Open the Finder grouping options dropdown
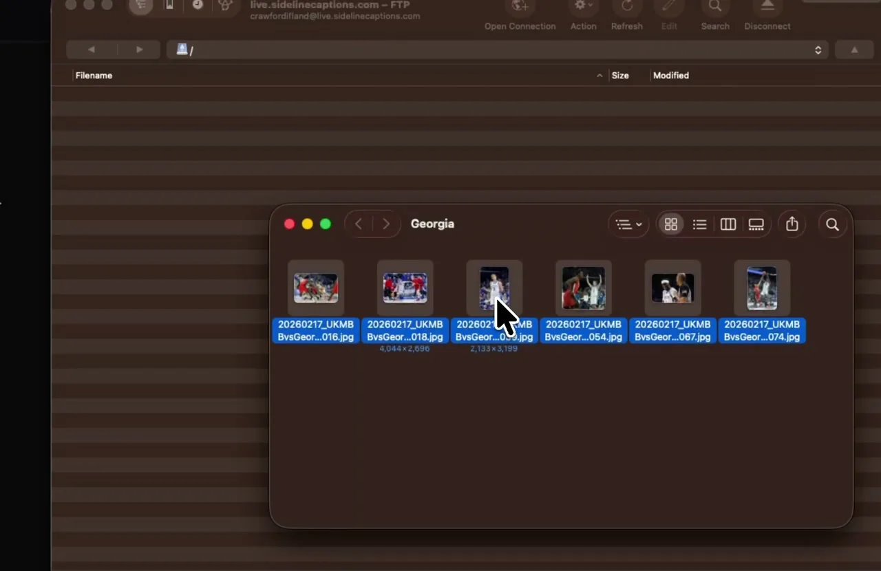The height and width of the screenshot is (571, 881). point(628,224)
